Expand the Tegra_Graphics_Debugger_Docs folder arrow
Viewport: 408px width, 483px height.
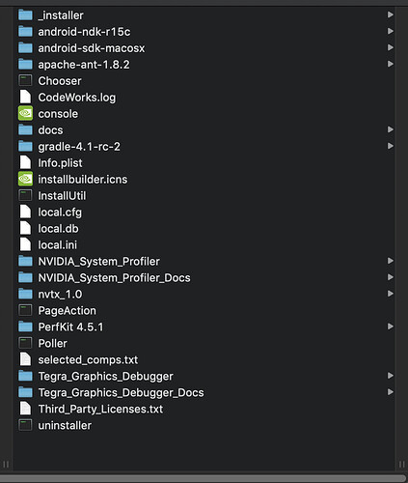391,392
